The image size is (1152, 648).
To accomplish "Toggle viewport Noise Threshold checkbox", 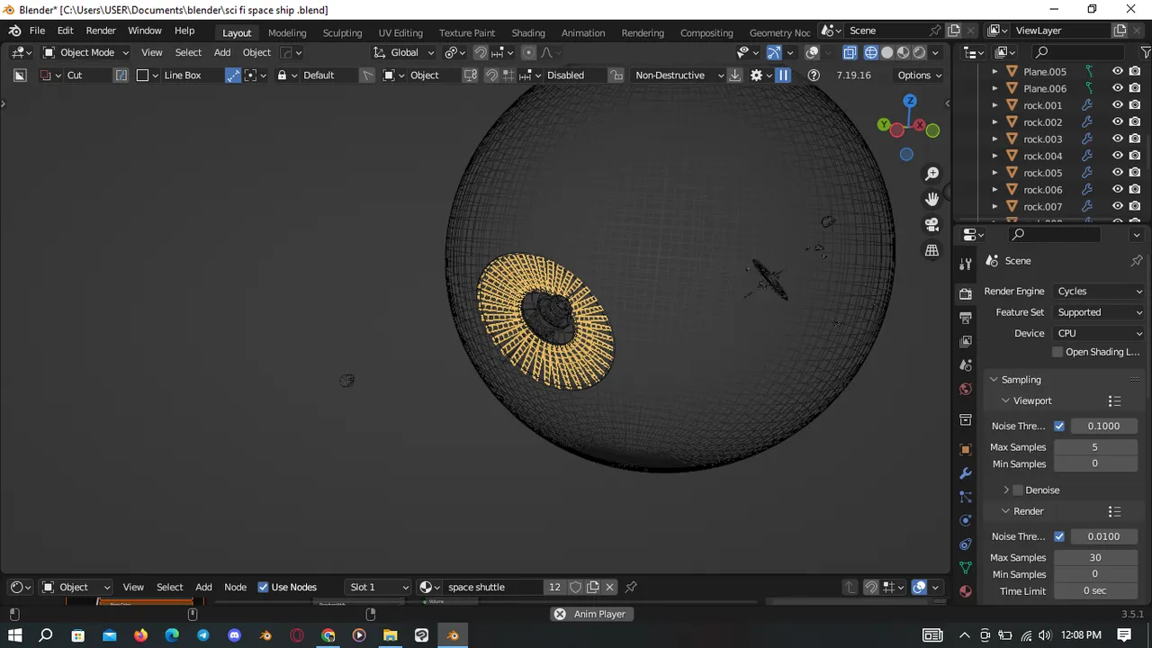I will (x=1059, y=426).
